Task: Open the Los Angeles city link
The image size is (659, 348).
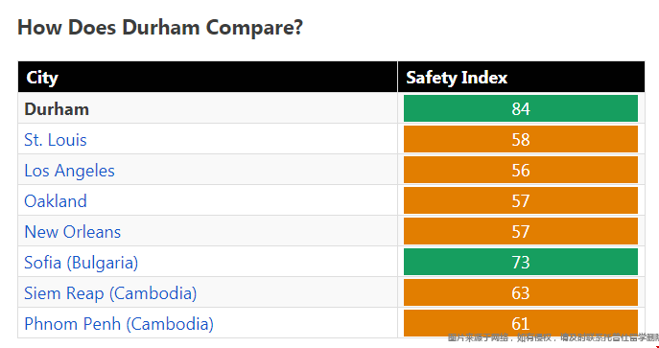Action: 69,171
